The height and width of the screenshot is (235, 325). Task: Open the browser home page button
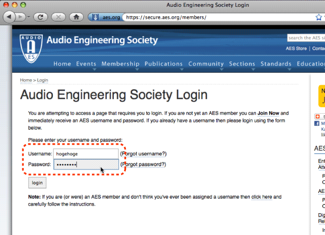point(76,17)
